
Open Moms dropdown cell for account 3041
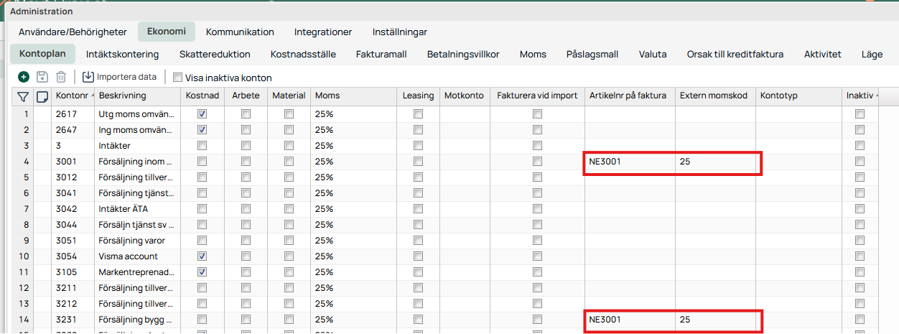354,193
